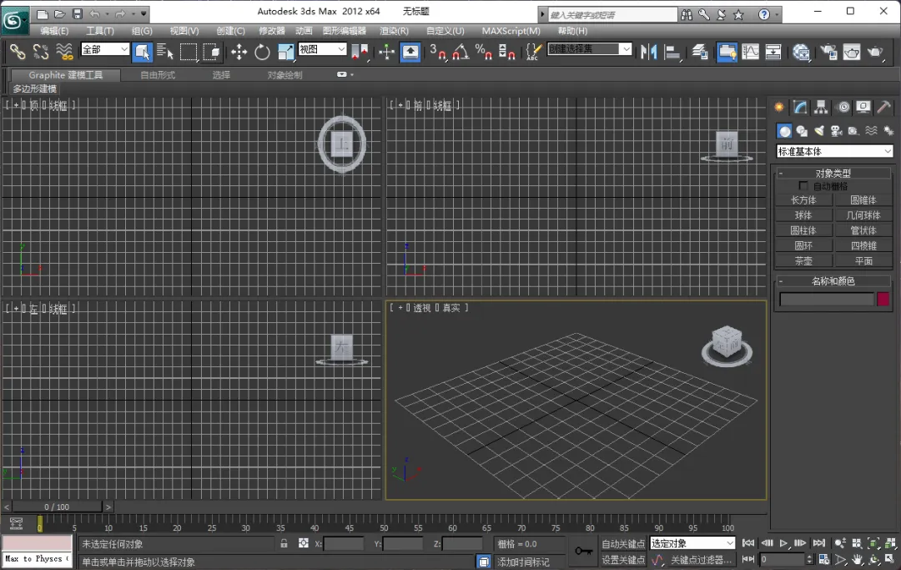The image size is (901, 570).
Task: Open the Material Editor sphere icon
Action: click(801, 52)
